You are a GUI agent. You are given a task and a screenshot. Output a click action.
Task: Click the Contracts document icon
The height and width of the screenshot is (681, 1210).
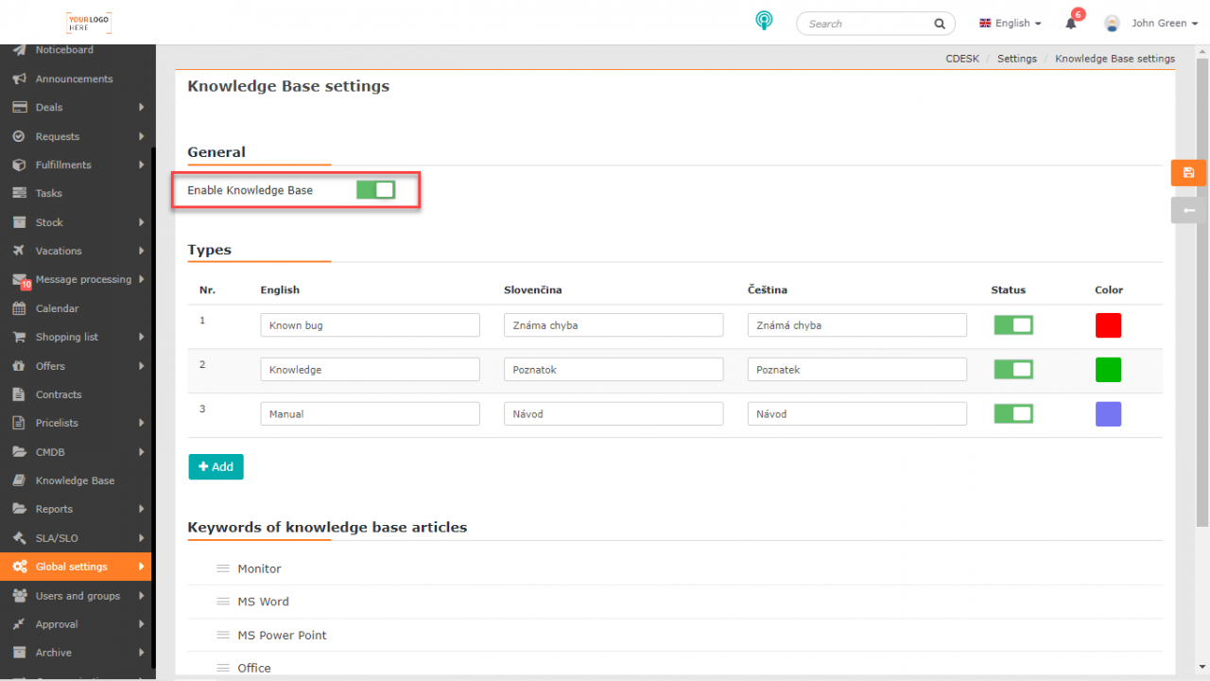19,394
